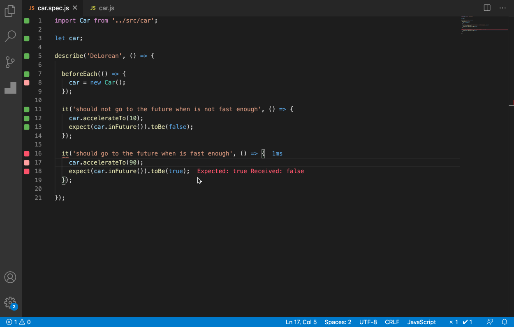Click 'toBe(true)' on line 18
Image resolution: width=514 pixels, height=327 pixels.
(169, 171)
